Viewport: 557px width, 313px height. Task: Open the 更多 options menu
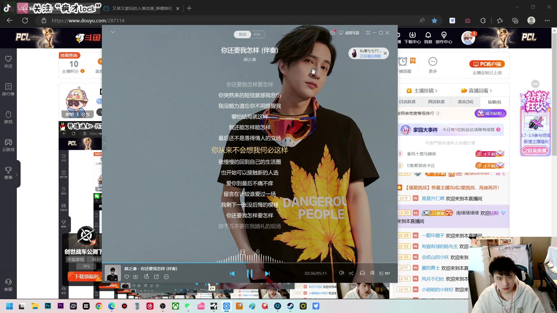click(x=433, y=65)
